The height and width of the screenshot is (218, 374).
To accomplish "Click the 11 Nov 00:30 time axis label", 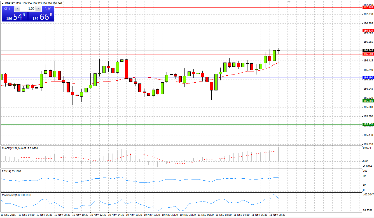I will 206,215.
